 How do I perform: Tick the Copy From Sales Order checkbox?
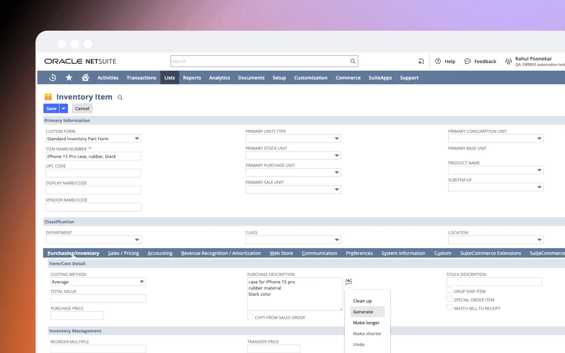click(x=250, y=316)
